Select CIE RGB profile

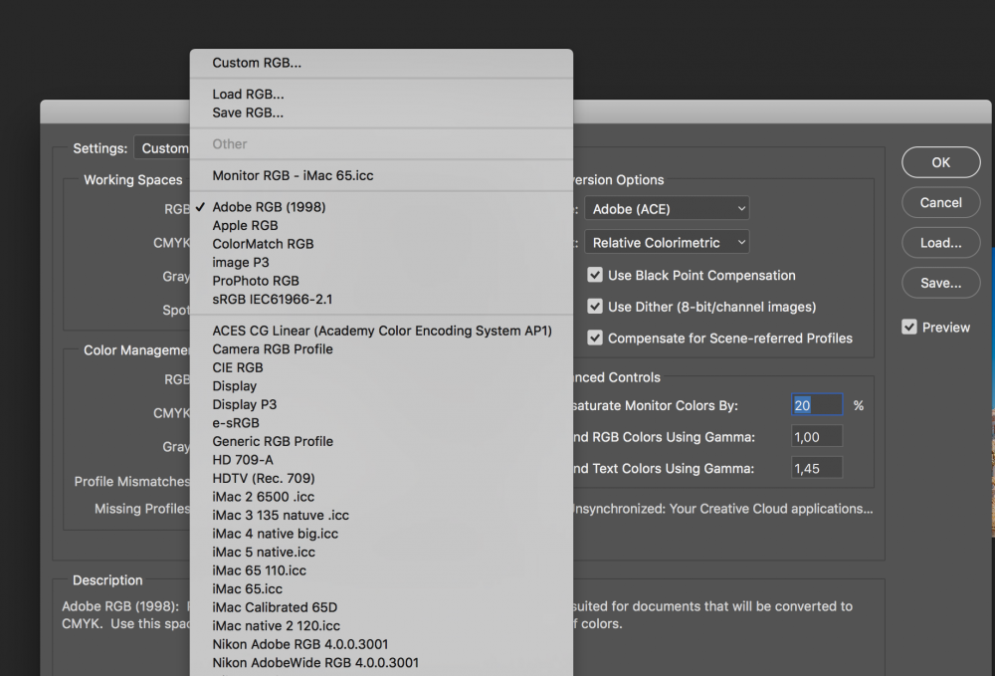click(381, 367)
